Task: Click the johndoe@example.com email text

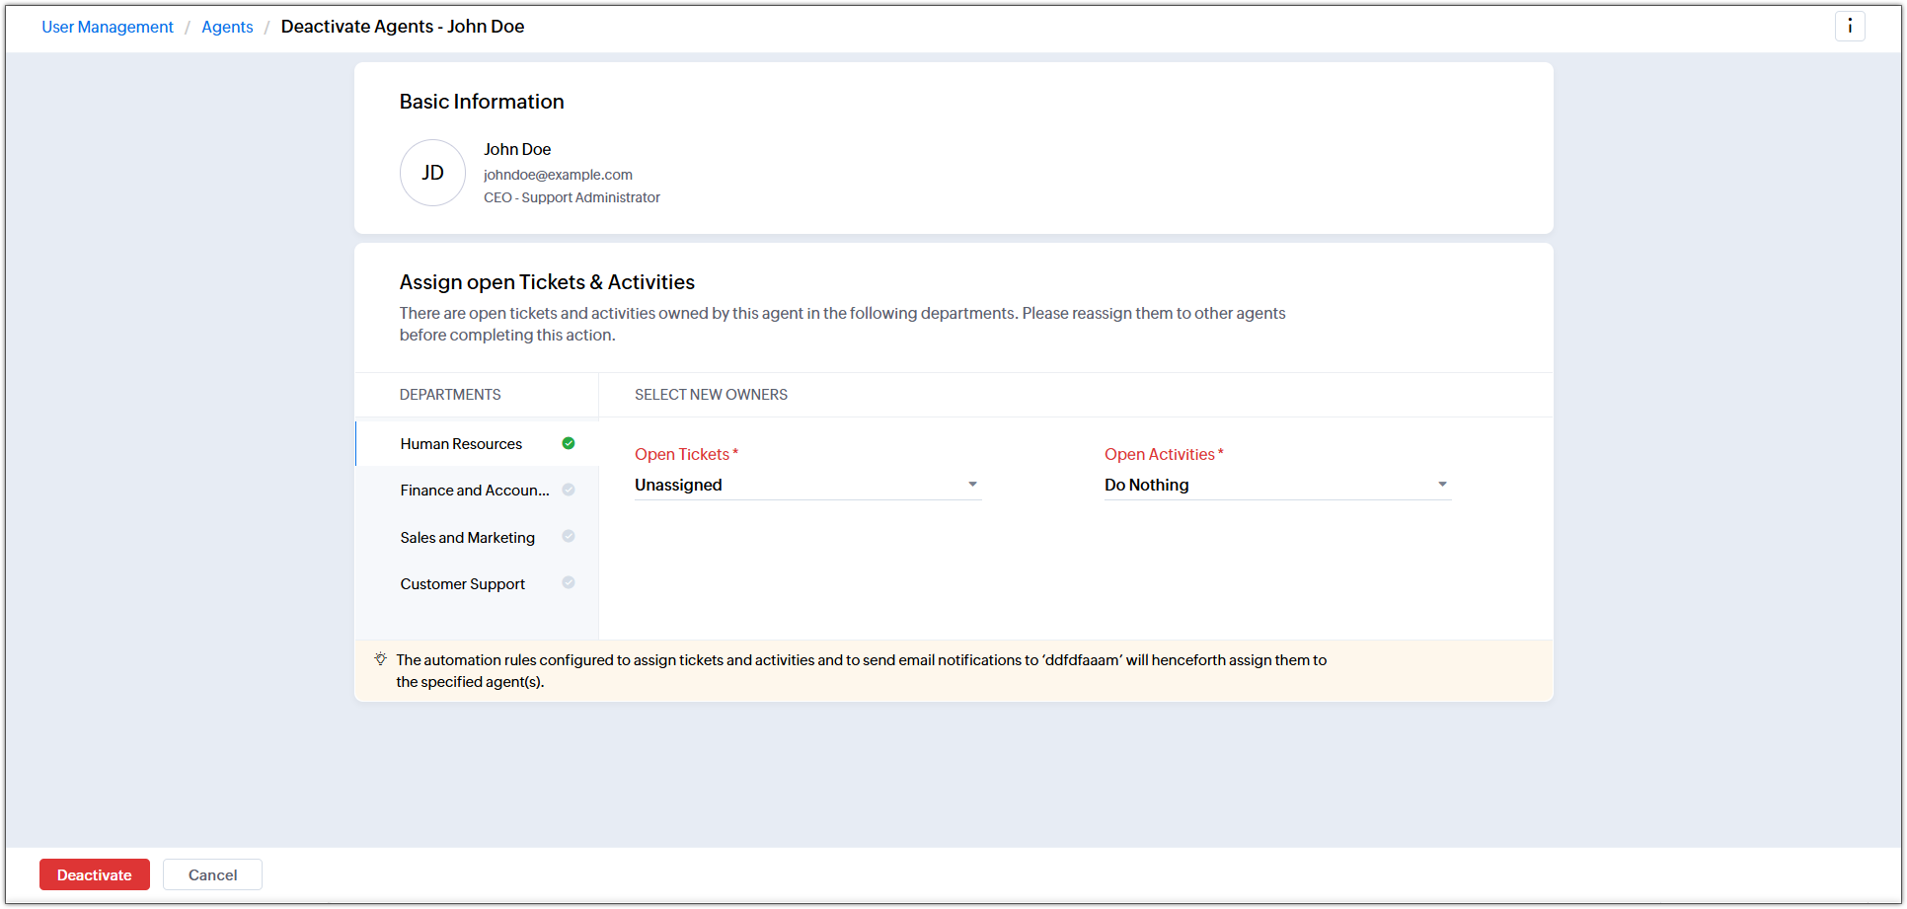Action: coord(558,175)
